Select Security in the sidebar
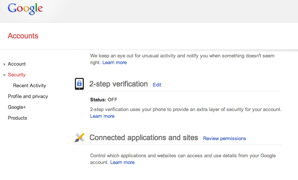Viewport: 298px width, 180px height. (x=16, y=75)
